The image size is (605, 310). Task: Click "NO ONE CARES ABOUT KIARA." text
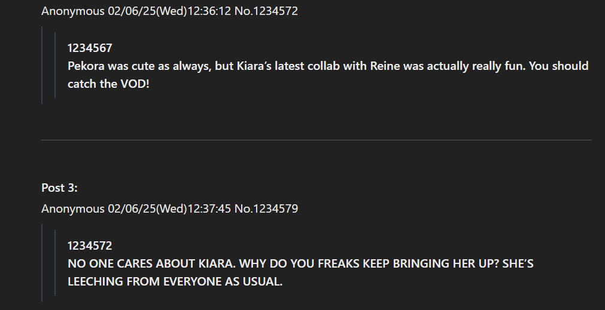pos(151,264)
